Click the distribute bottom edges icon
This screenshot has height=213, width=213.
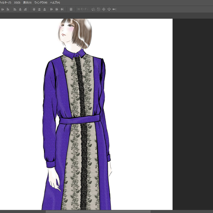45,9
